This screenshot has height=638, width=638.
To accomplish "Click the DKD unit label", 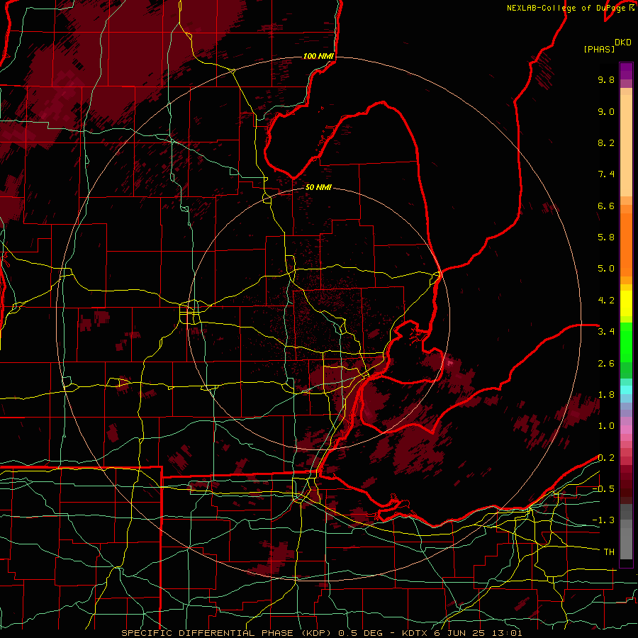I will pyautogui.click(x=623, y=43).
